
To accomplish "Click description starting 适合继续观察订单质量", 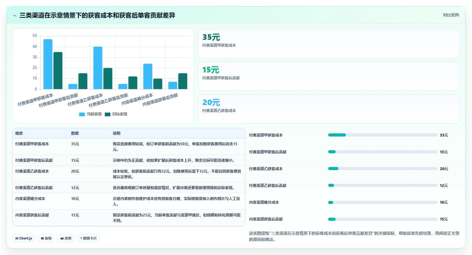I will (173, 188).
